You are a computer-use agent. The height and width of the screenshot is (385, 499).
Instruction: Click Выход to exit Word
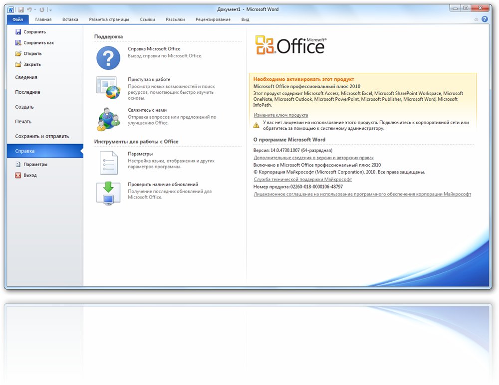[26, 175]
